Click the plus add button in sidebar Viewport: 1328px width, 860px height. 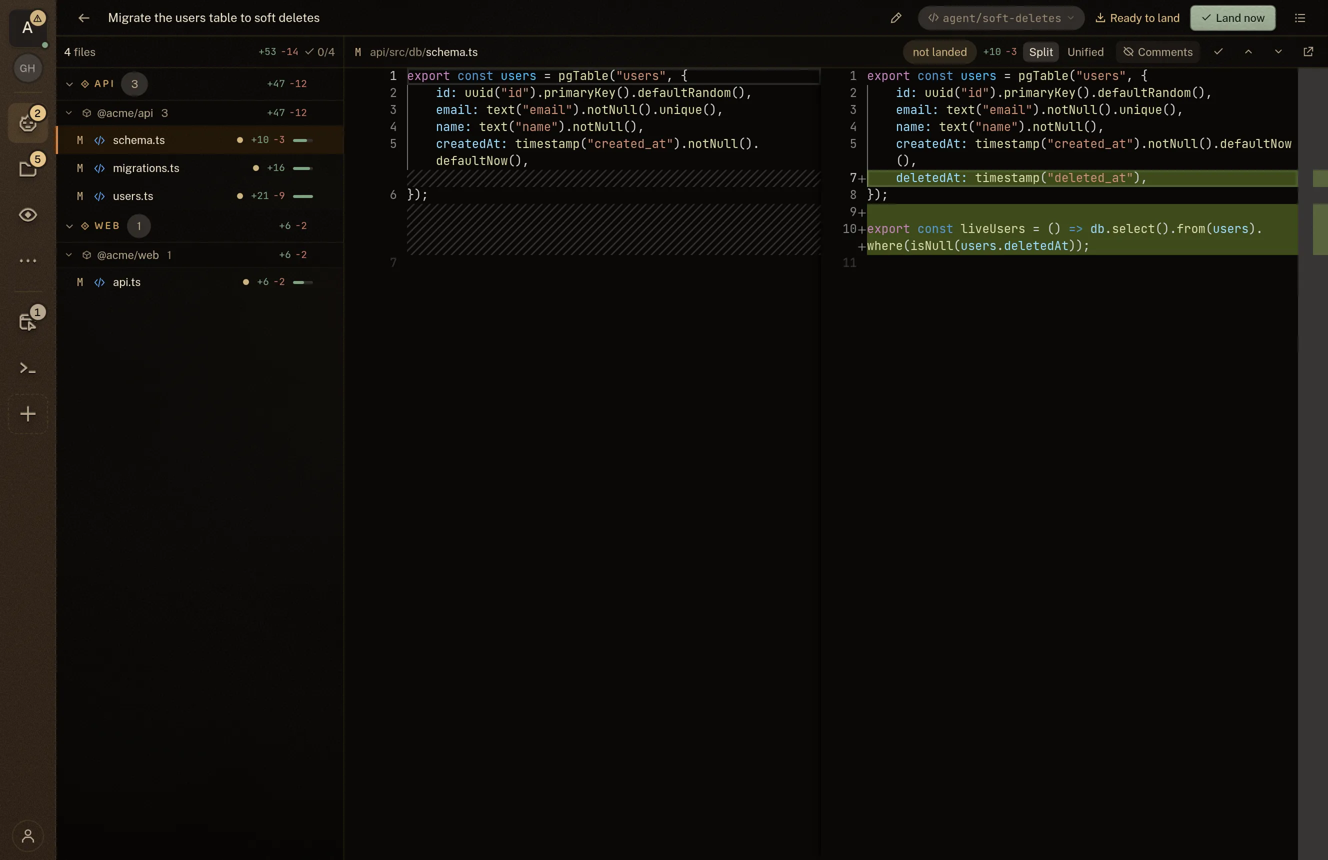point(27,414)
